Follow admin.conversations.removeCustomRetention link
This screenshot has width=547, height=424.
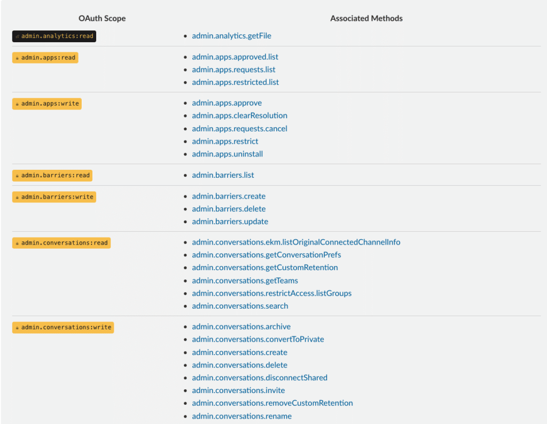click(272, 403)
